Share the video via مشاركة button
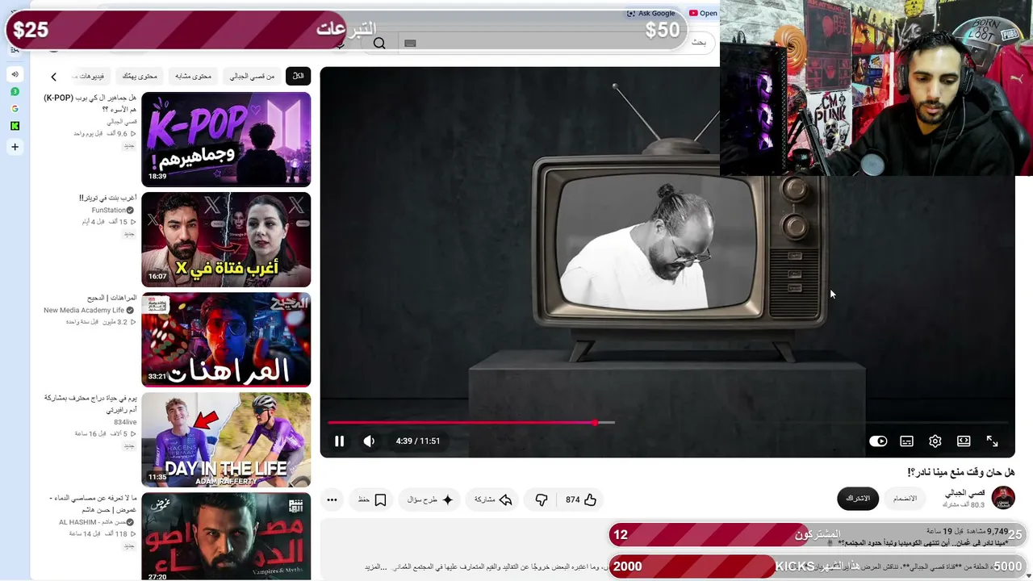The height and width of the screenshot is (581, 1033). 493,499
